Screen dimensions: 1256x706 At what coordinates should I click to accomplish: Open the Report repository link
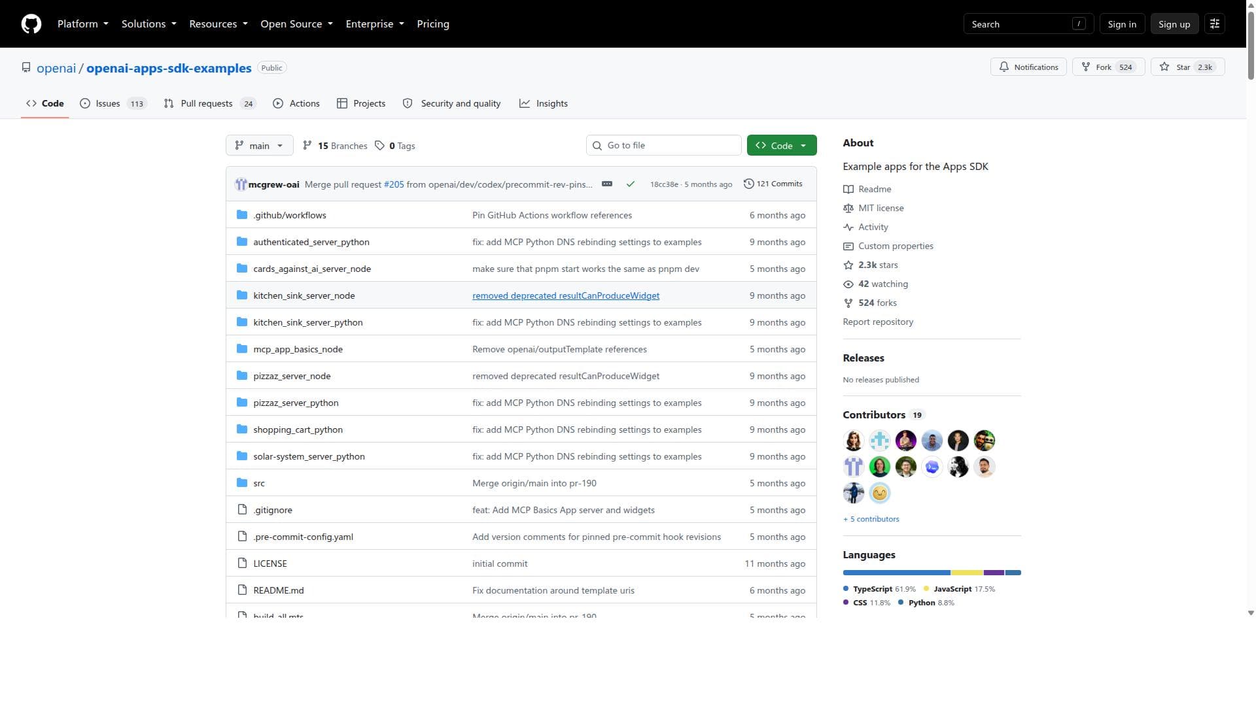[878, 322]
